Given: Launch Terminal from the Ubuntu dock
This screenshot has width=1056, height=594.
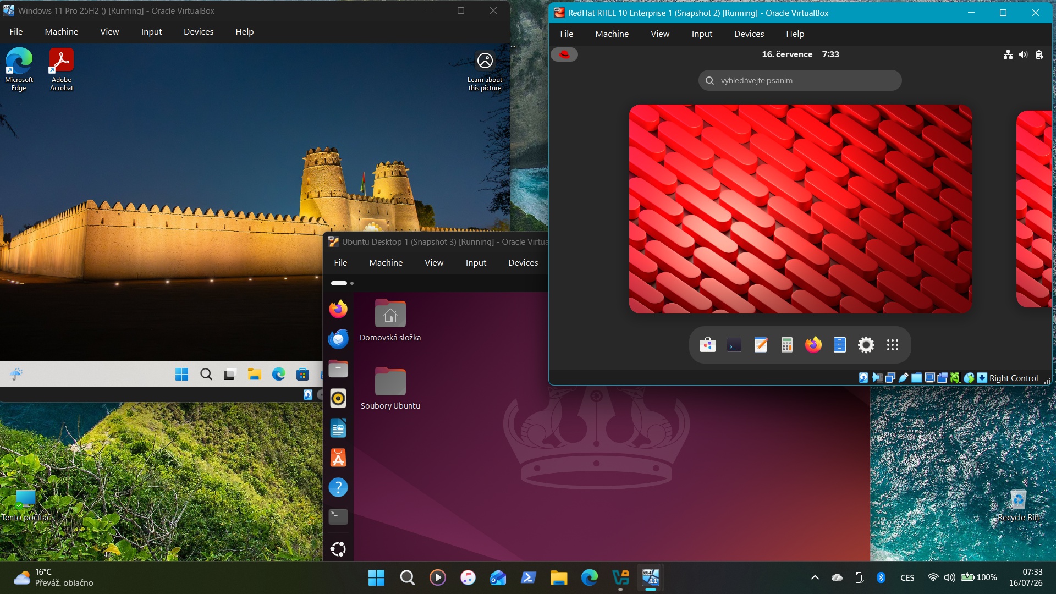Looking at the screenshot, I should tap(338, 517).
